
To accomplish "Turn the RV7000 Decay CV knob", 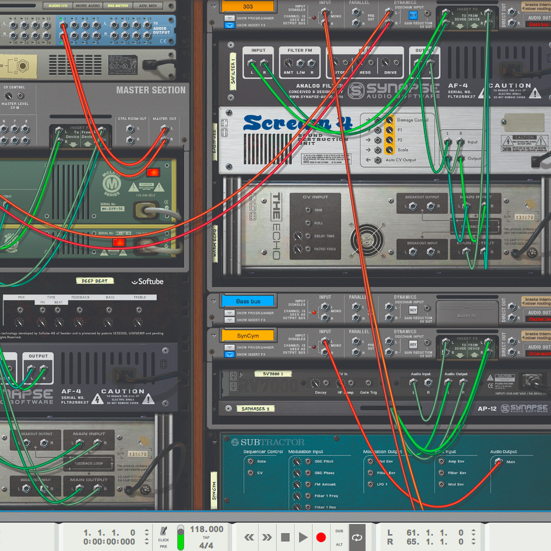I will pyautogui.click(x=315, y=382).
